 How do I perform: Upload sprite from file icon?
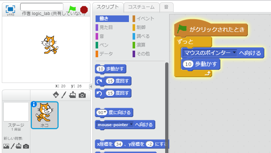[x=73, y=95]
